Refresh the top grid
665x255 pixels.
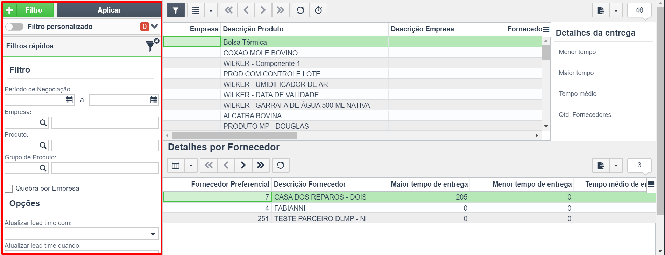tap(300, 10)
